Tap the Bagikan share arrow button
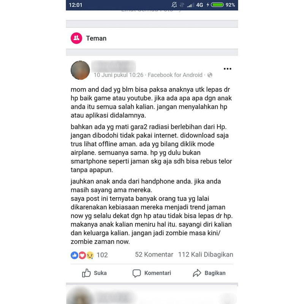Image resolution: width=304 pixels, height=304 pixels. [209, 273]
